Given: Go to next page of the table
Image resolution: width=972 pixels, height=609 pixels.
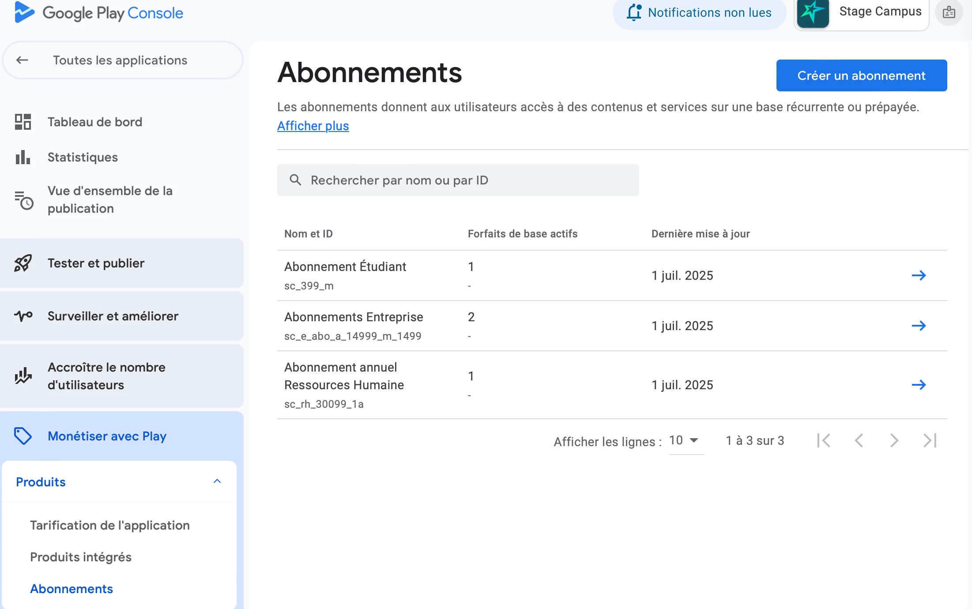Looking at the screenshot, I should 894,440.
